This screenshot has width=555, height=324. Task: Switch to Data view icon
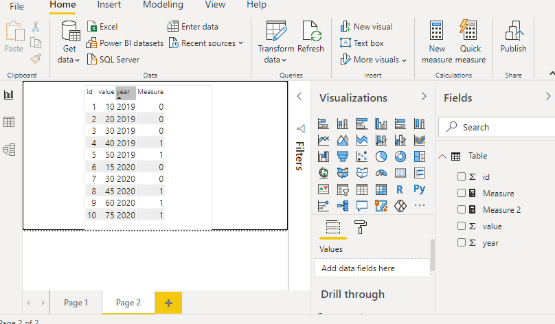[x=9, y=122]
